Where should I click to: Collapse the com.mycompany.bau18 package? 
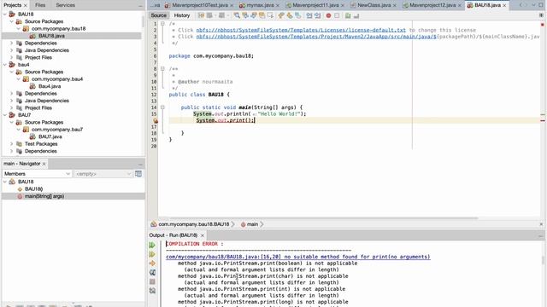point(19,28)
